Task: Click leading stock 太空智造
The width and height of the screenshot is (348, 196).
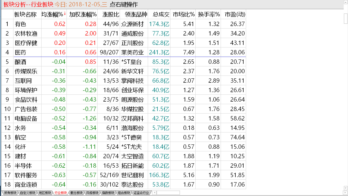Action: [x=132, y=156]
